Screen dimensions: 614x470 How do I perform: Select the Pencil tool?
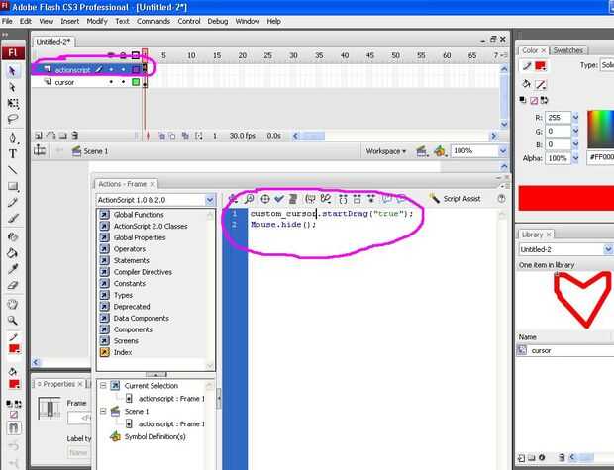pos(13,202)
